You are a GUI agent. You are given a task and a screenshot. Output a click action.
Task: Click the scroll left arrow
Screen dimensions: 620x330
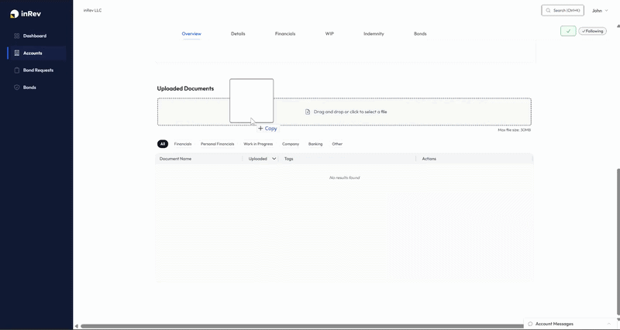(76, 326)
